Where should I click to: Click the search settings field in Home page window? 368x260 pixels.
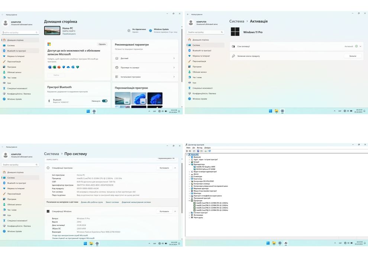pos(20,32)
